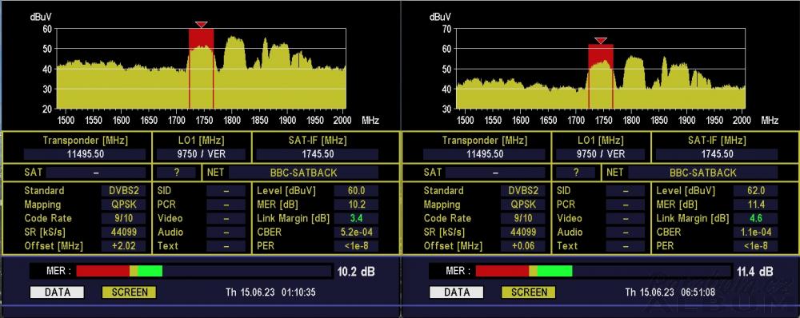Screen dimensions: 800x318
Task: Select left SAT-IF value 1745.50
Action: tap(317, 154)
